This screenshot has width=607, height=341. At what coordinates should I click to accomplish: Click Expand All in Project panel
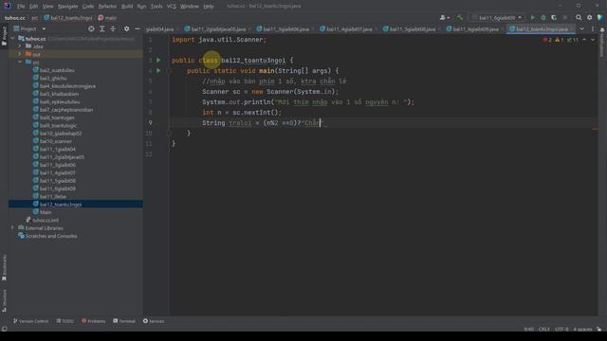pos(102,29)
